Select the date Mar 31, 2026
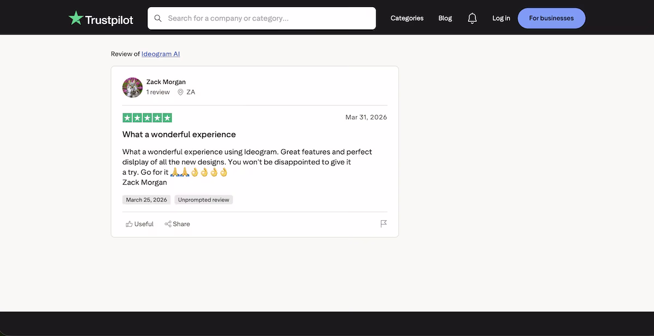Viewport: 654px width, 336px height. click(366, 117)
